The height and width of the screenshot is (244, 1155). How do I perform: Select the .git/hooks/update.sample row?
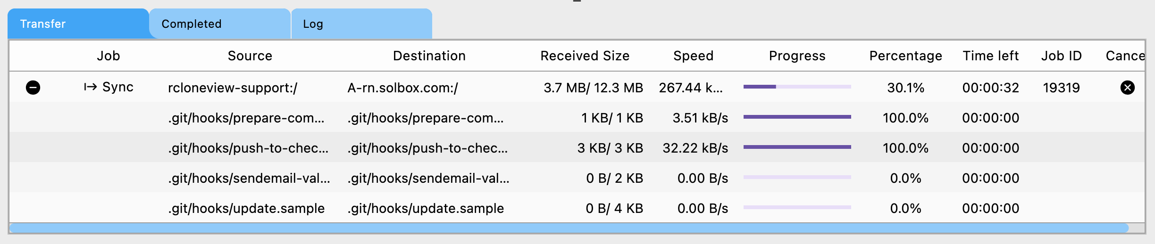point(246,208)
